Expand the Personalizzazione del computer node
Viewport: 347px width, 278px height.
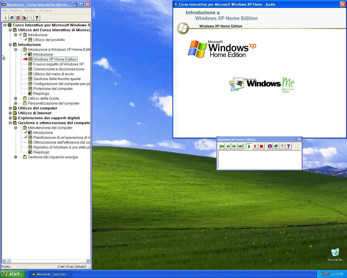point(15,103)
